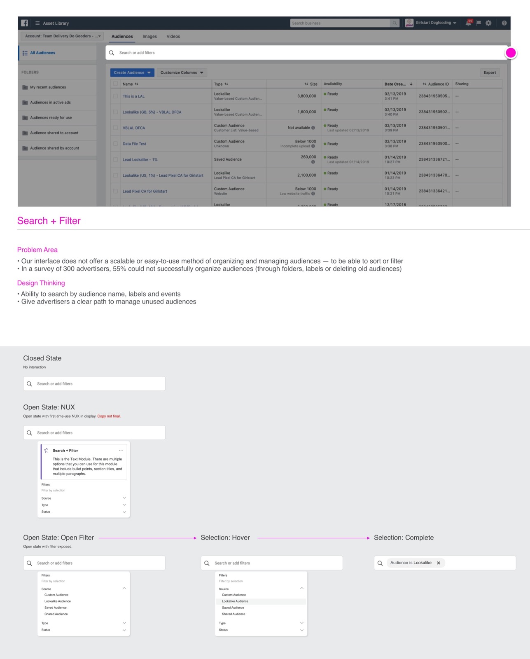Open settings gear in top bar
The height and width of the screenshot is (659, 530).
point(488,23)
